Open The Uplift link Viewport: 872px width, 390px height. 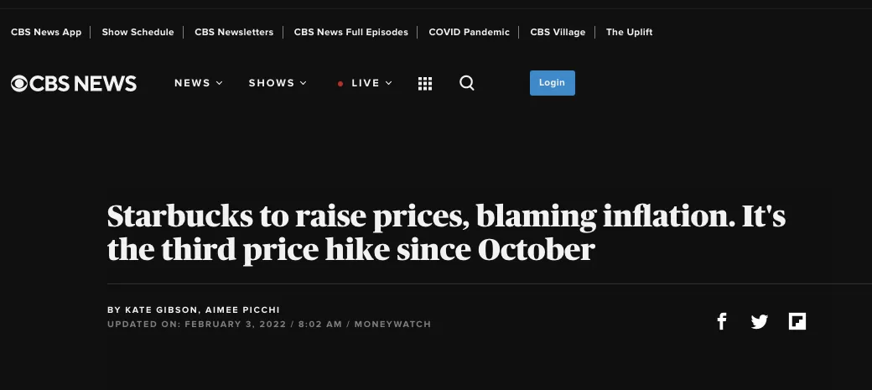pos(629,32)
